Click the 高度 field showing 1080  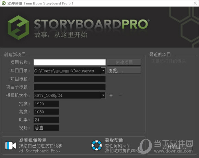click(46, 112)
